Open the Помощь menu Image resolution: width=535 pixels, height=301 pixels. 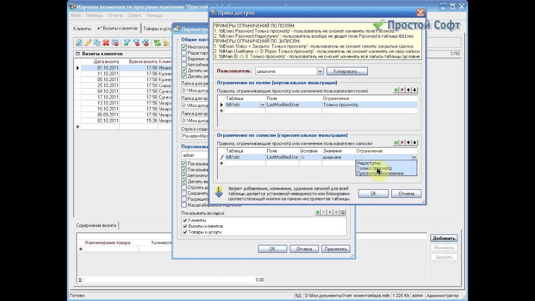point(154,15)
